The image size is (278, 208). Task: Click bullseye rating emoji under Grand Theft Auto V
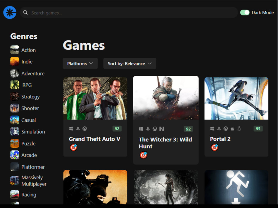point(73,147)
